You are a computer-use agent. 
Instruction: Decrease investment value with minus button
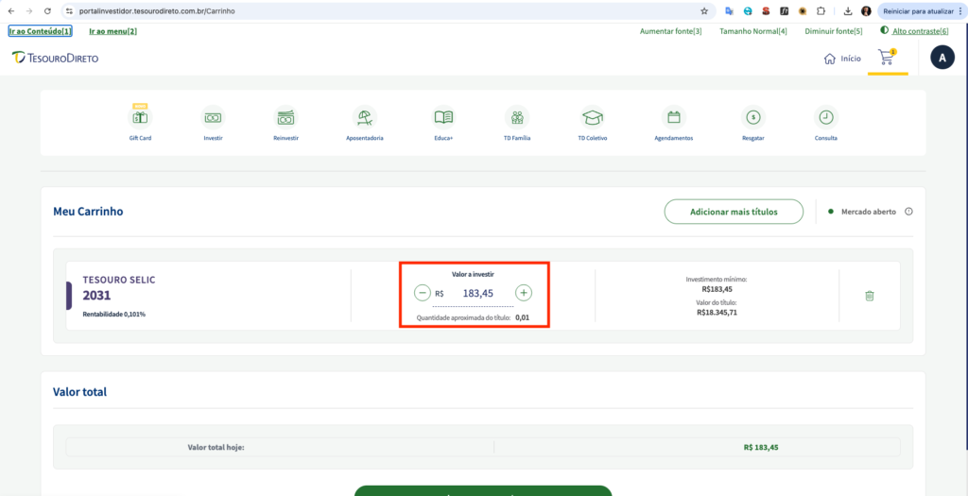pos(423,293)
